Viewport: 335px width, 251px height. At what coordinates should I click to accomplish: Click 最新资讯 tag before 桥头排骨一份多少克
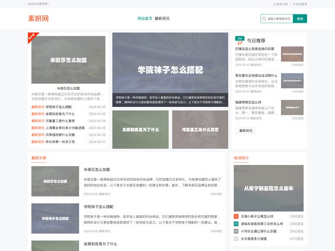click(38, 142)
